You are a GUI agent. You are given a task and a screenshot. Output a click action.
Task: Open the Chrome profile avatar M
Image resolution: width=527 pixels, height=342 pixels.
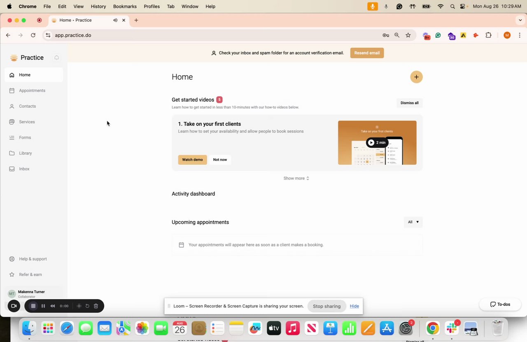pyautogui.click(x=507, y=35)
